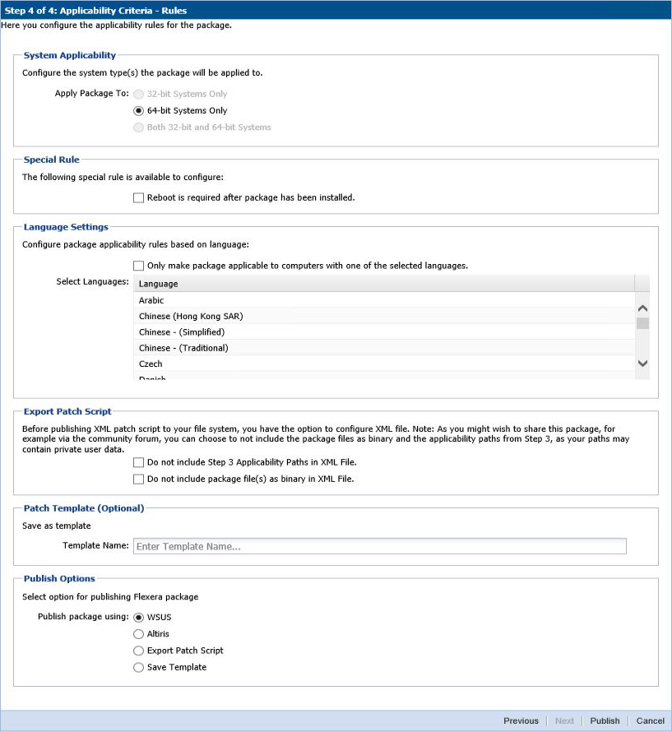Go back with the Previous button

tap(521, 721)
